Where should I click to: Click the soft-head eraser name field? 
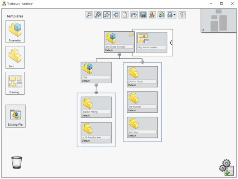(x=96, y=137)
